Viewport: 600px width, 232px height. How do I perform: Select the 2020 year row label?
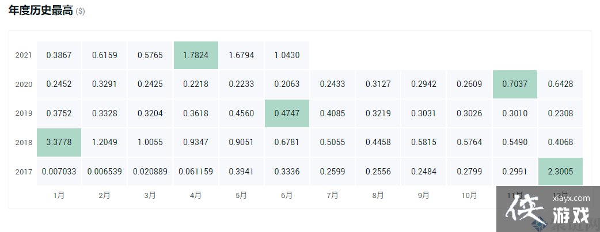[x=24, y=84]
